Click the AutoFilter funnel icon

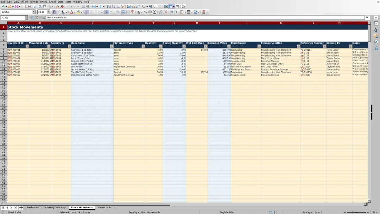pyautogui.click(x=123, y=6)
